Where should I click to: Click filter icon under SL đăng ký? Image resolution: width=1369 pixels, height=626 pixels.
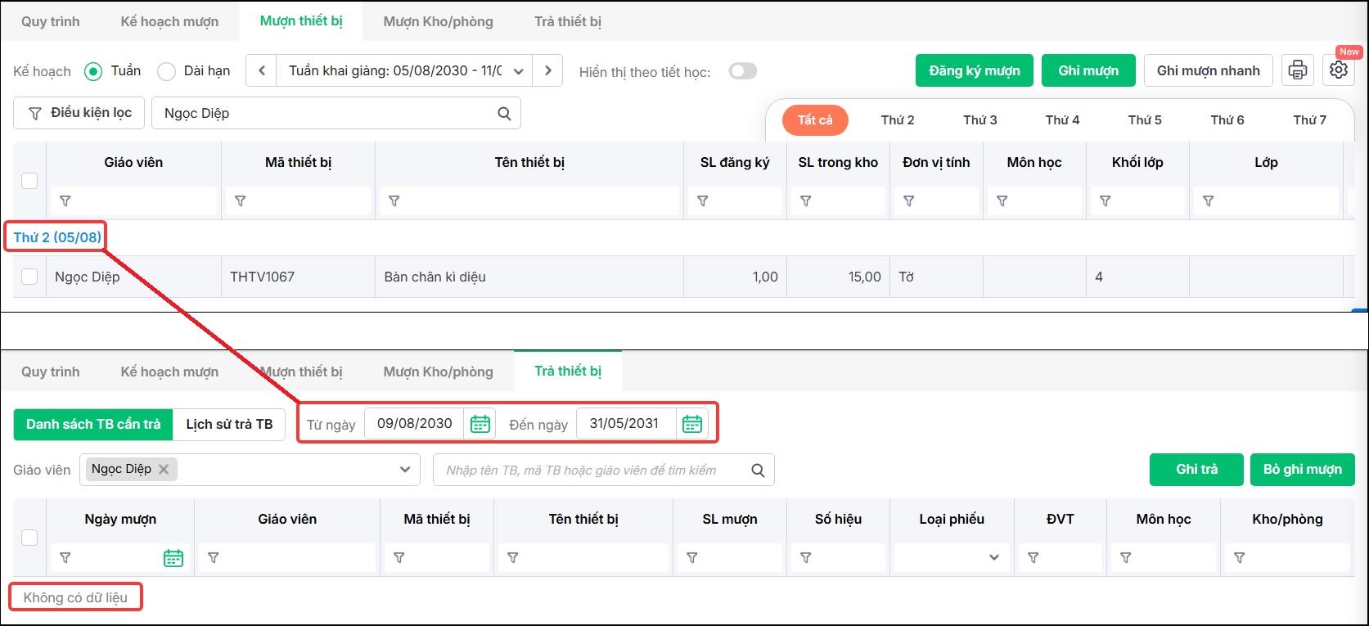pyautogui.click(x=703, y=200)
